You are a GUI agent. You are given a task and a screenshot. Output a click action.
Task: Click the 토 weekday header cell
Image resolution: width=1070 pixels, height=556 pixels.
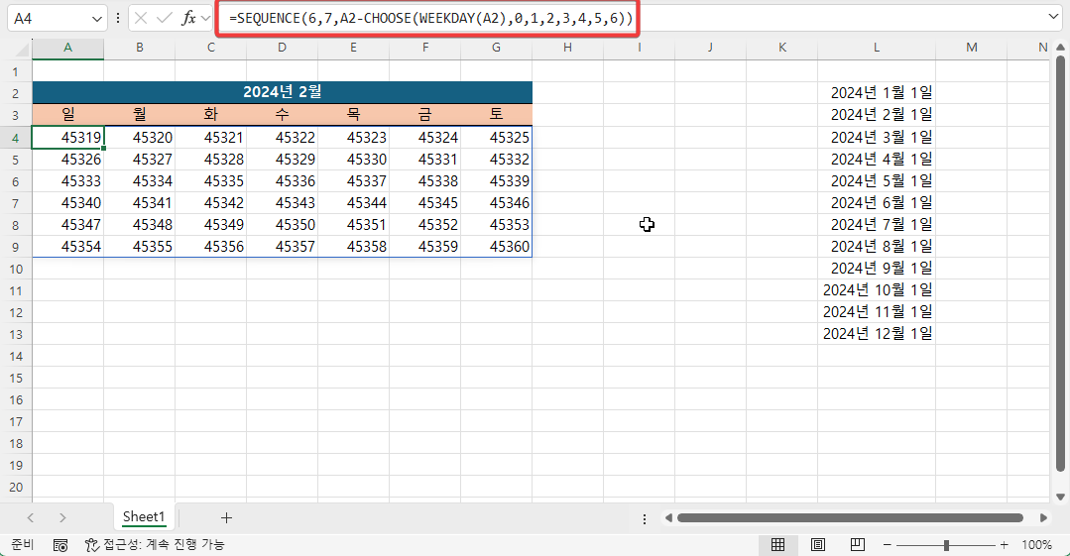click(496, 115)
